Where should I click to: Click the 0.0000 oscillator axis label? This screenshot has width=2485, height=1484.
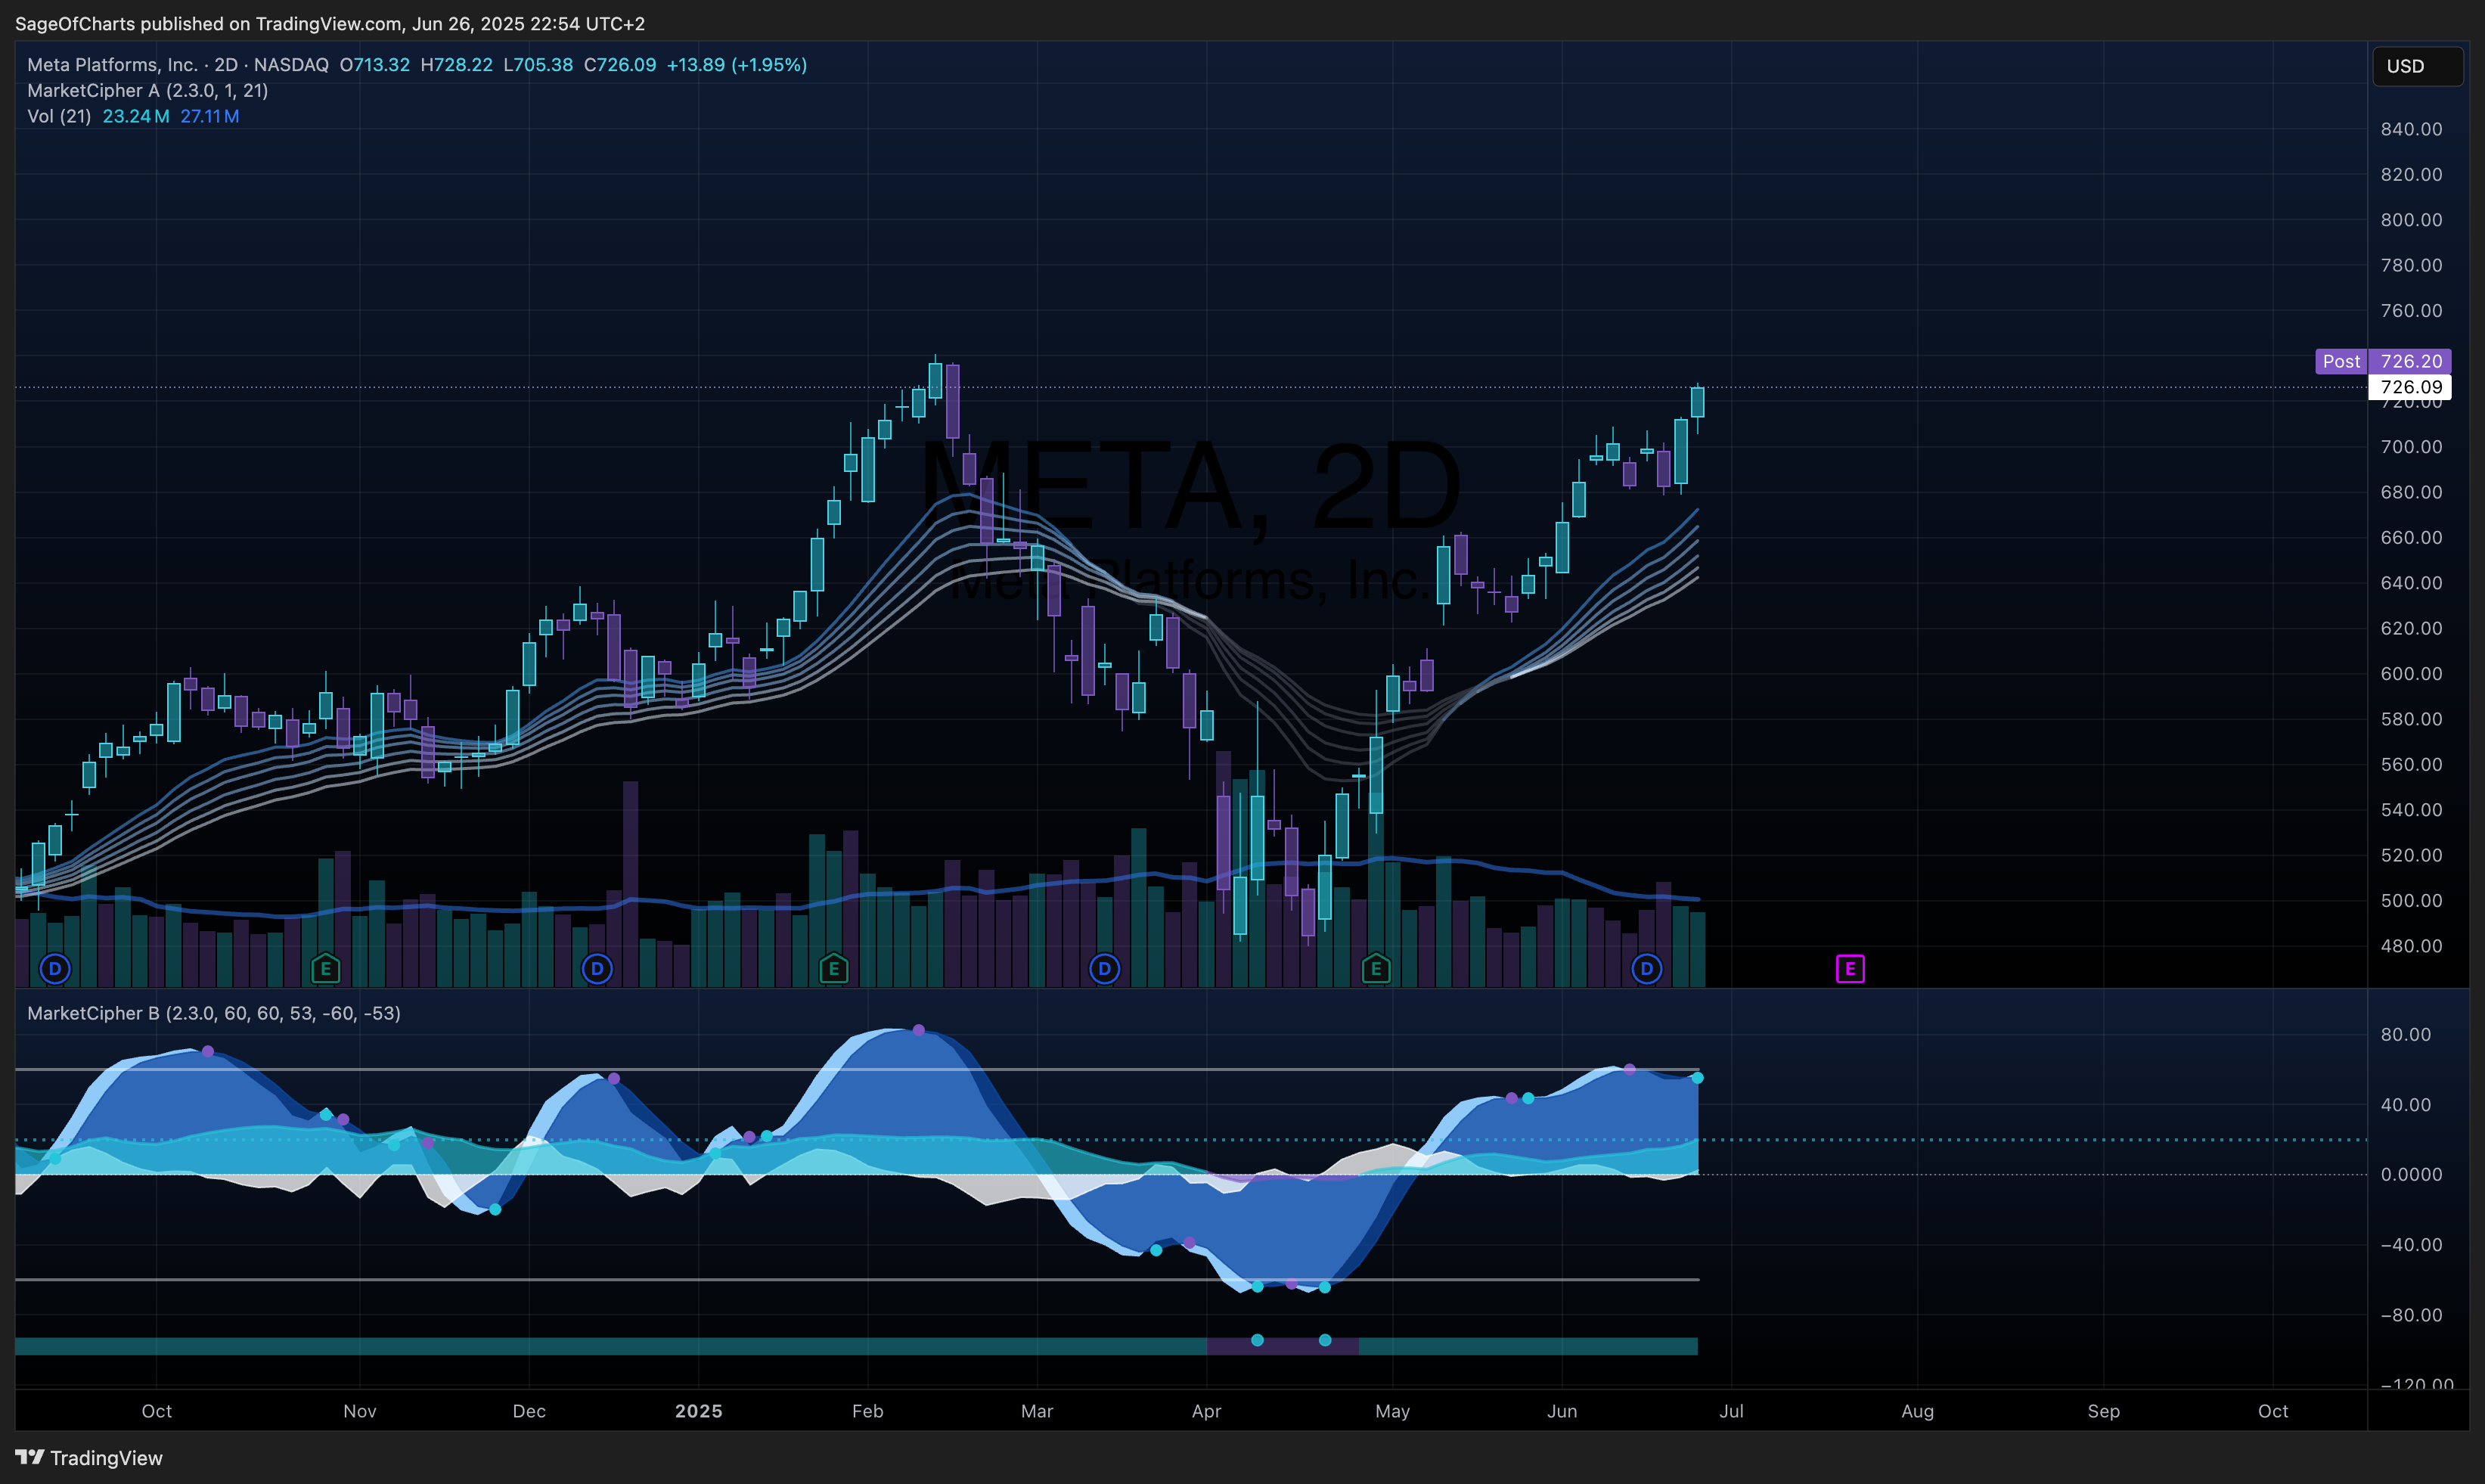[2411, 1175]
